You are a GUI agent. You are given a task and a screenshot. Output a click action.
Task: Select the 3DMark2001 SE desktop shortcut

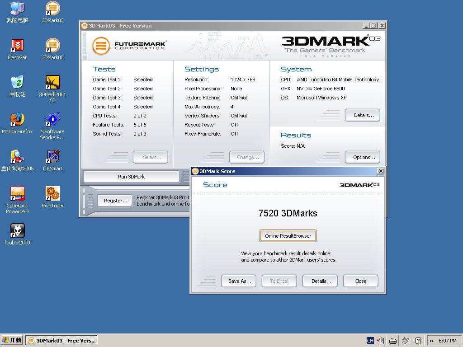pos(52,89)
